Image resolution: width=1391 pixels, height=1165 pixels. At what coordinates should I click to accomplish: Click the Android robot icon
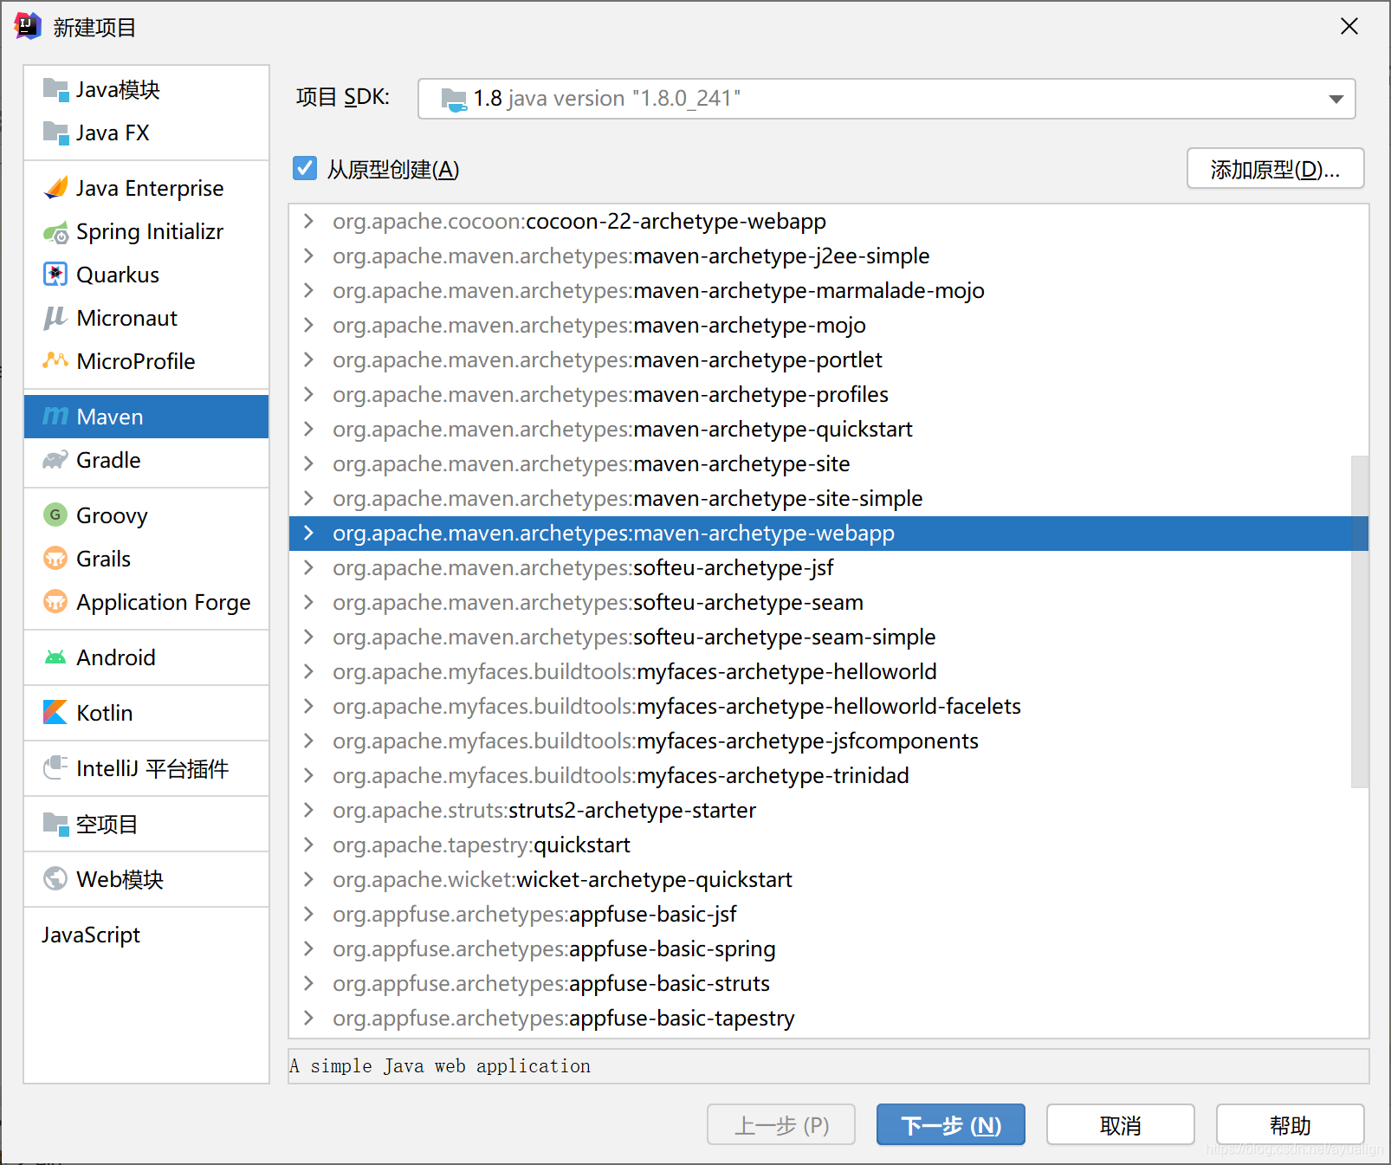(55, 657)
